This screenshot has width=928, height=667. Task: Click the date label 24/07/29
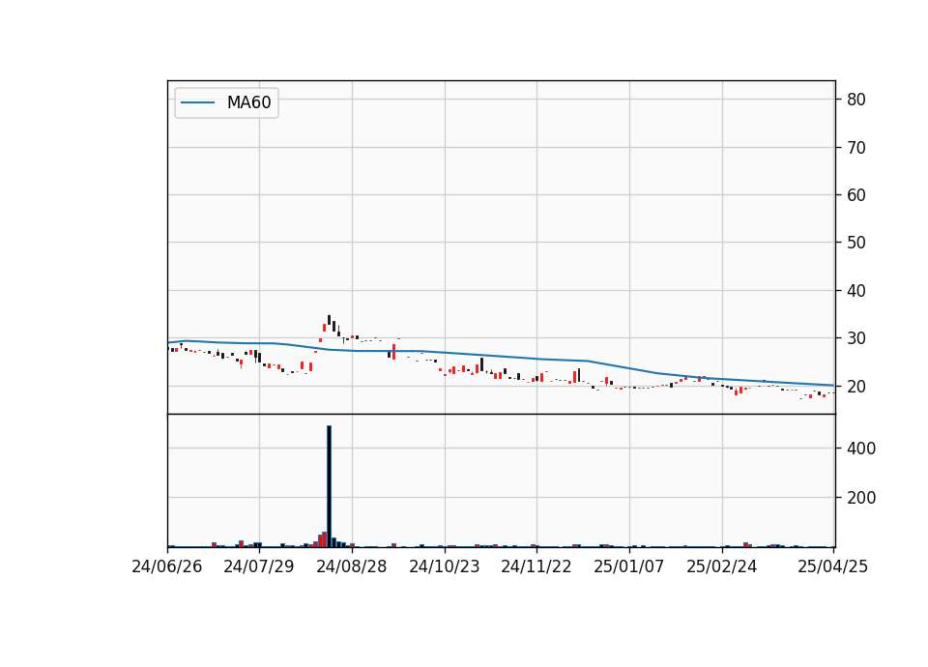(x=259, y=566)
